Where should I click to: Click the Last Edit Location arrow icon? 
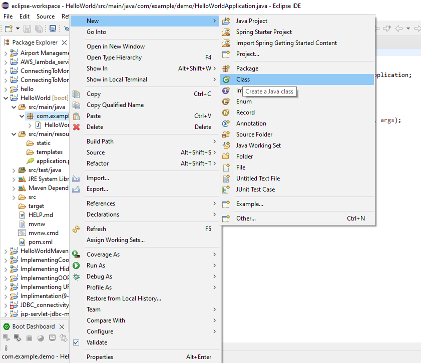click(x=387, y=28)
